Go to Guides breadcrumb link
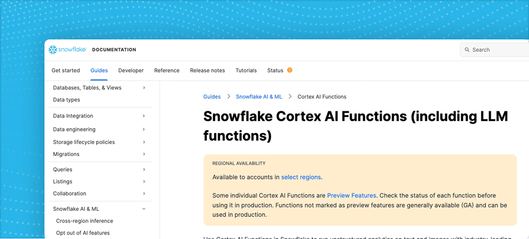This screenshot has height=239, width=529. 212,97
